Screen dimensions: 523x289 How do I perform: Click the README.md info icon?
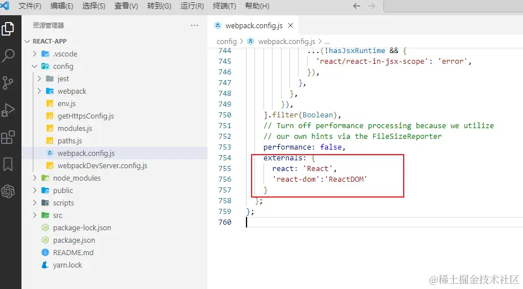45,252
